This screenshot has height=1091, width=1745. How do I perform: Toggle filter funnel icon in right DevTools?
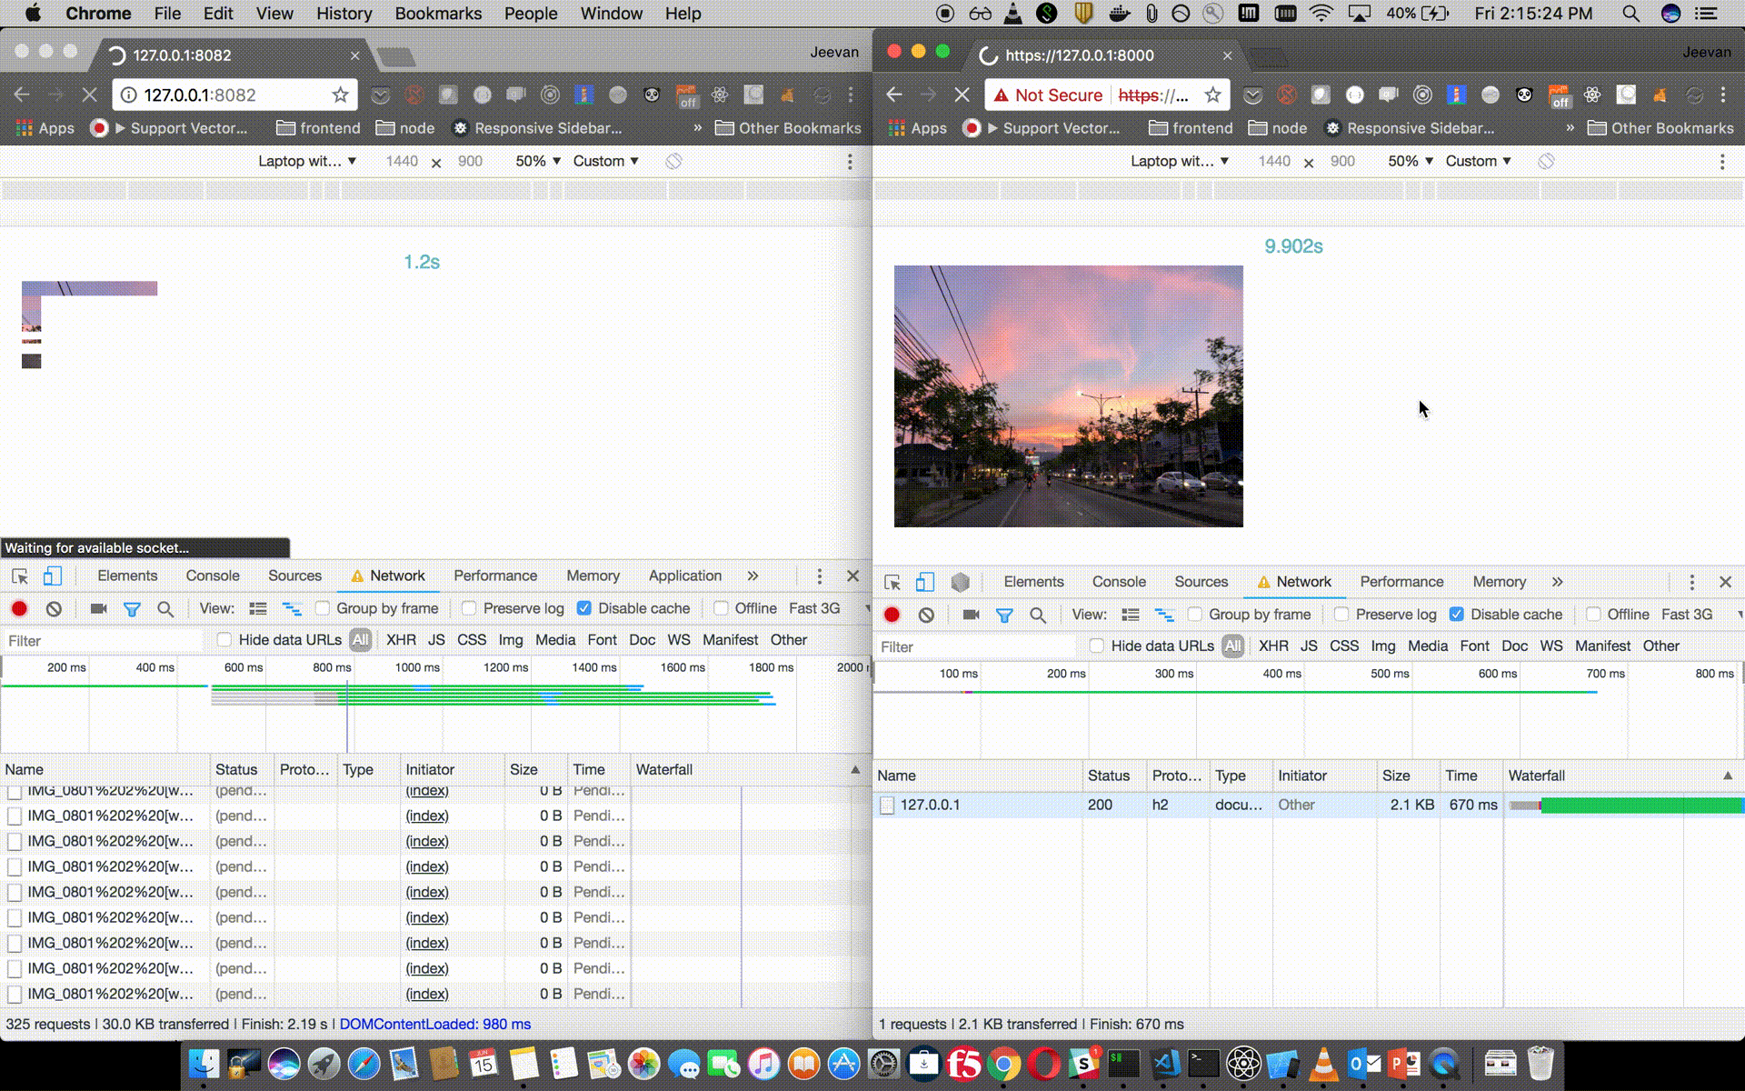coord(1004,616)
